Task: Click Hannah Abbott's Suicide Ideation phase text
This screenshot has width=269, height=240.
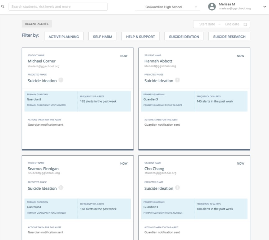Action: tap(159, 81)
